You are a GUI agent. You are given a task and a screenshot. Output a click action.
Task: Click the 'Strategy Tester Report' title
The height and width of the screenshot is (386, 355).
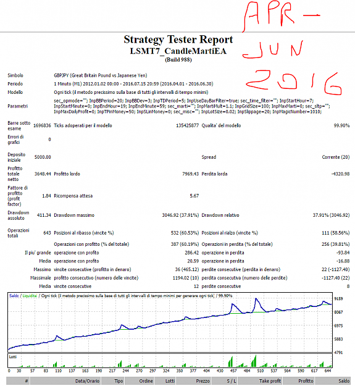pos(178,40)
